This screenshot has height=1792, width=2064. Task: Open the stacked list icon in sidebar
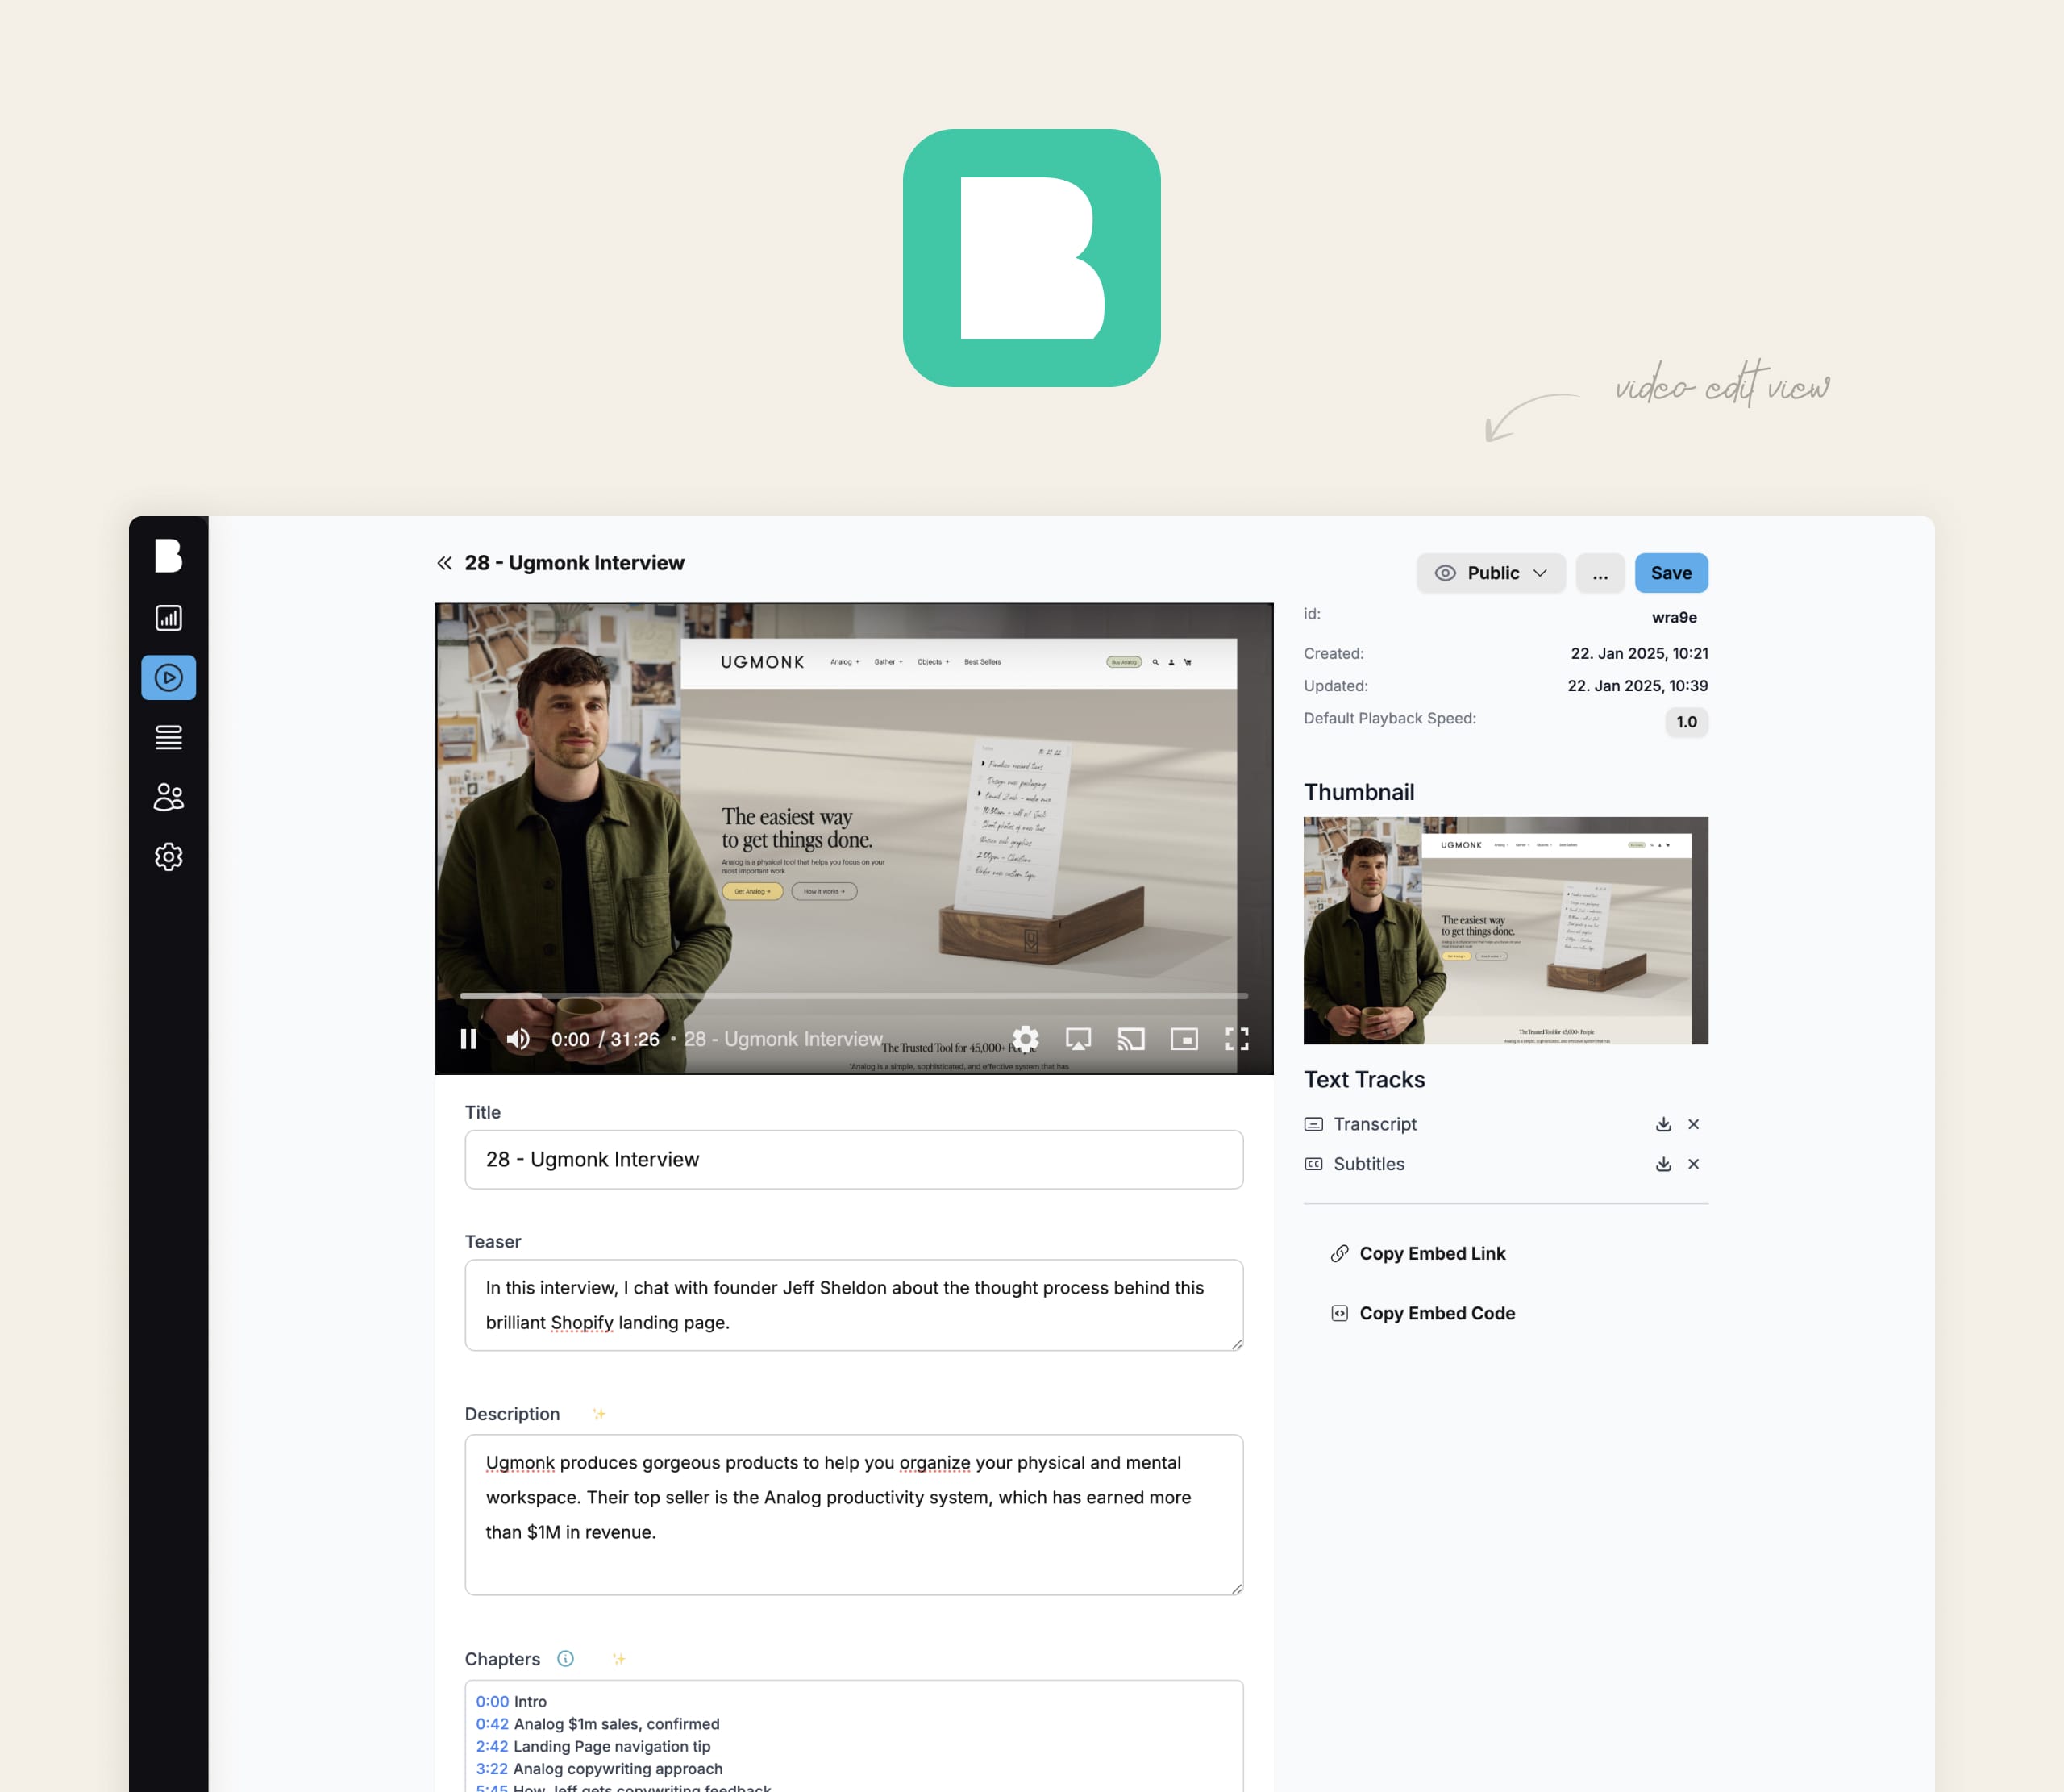(x=168, y=738)
